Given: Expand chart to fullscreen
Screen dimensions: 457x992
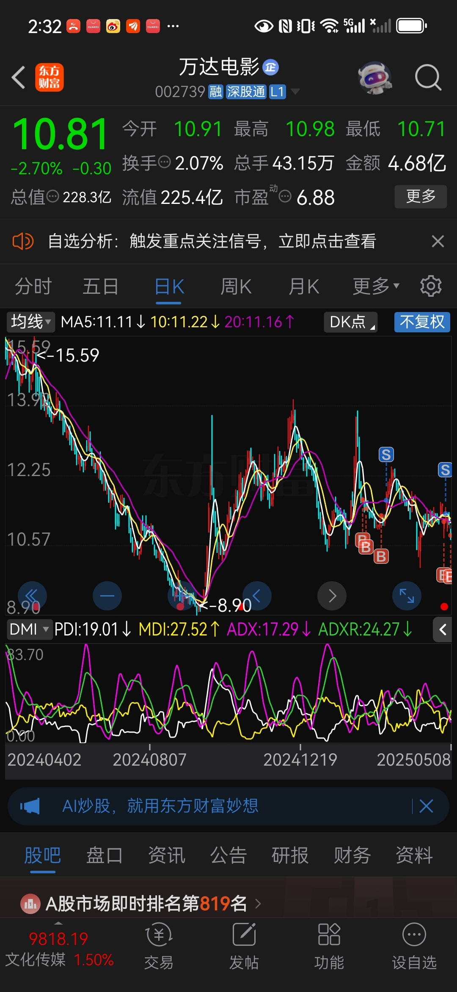Looking at the screenshot, I should (x=407, y=596).
